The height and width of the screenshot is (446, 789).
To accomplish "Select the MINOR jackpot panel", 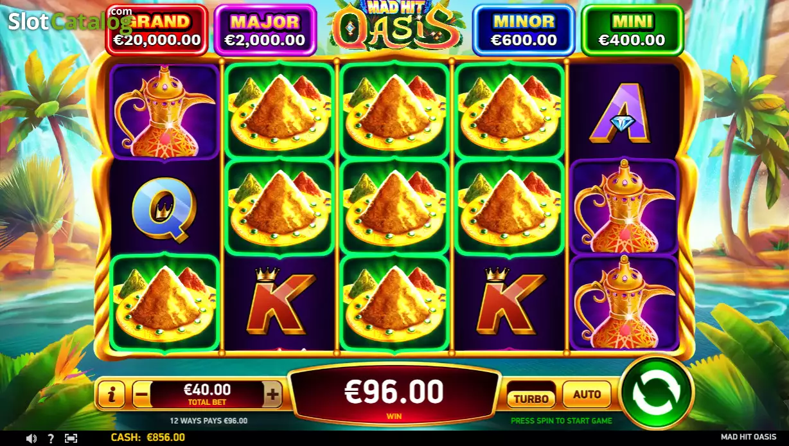I will point(524,30).
